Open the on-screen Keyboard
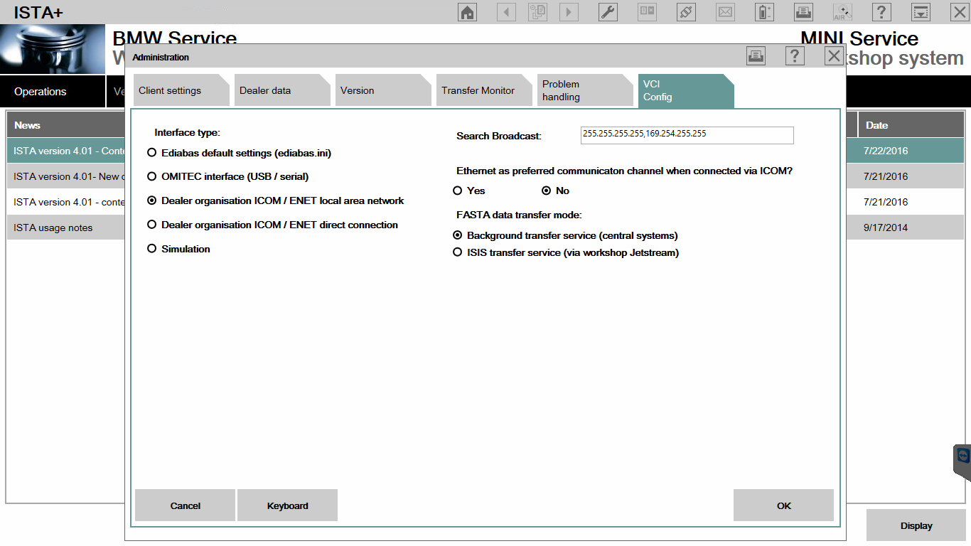The height and width of the screenshot is (546, 971). point(287,505)
